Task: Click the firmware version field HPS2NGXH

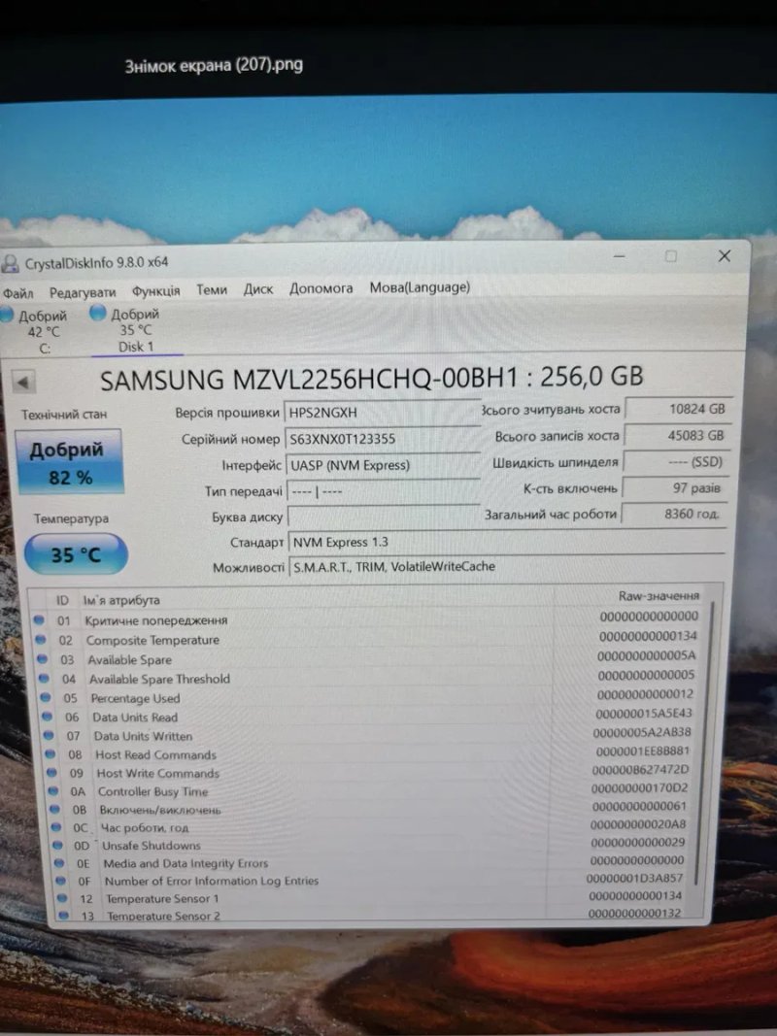Action: coord(383,413)
